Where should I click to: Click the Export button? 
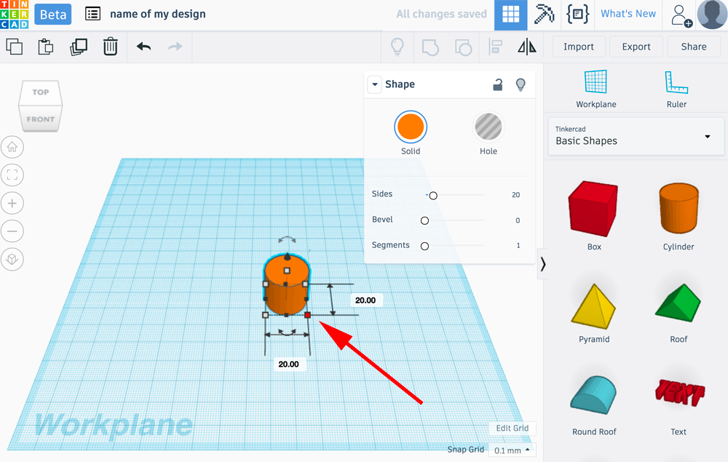pyautogui.click(x=636, y=47)
